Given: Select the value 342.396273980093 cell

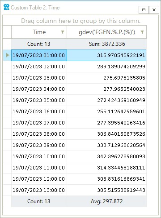Looking at the screenshot, I should pos(107,156).
